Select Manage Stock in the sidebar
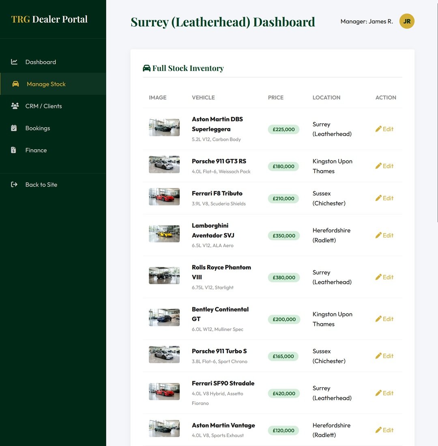438x446 pixels. coord(53,84)
